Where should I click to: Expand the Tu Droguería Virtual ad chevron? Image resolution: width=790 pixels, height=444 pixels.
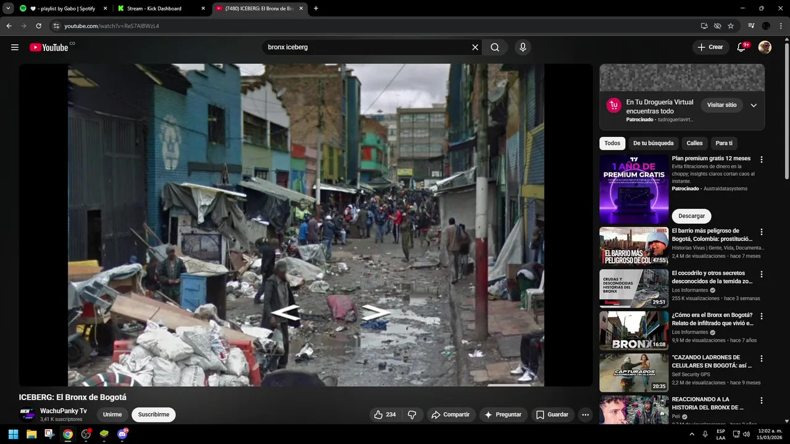click(754, 105)
